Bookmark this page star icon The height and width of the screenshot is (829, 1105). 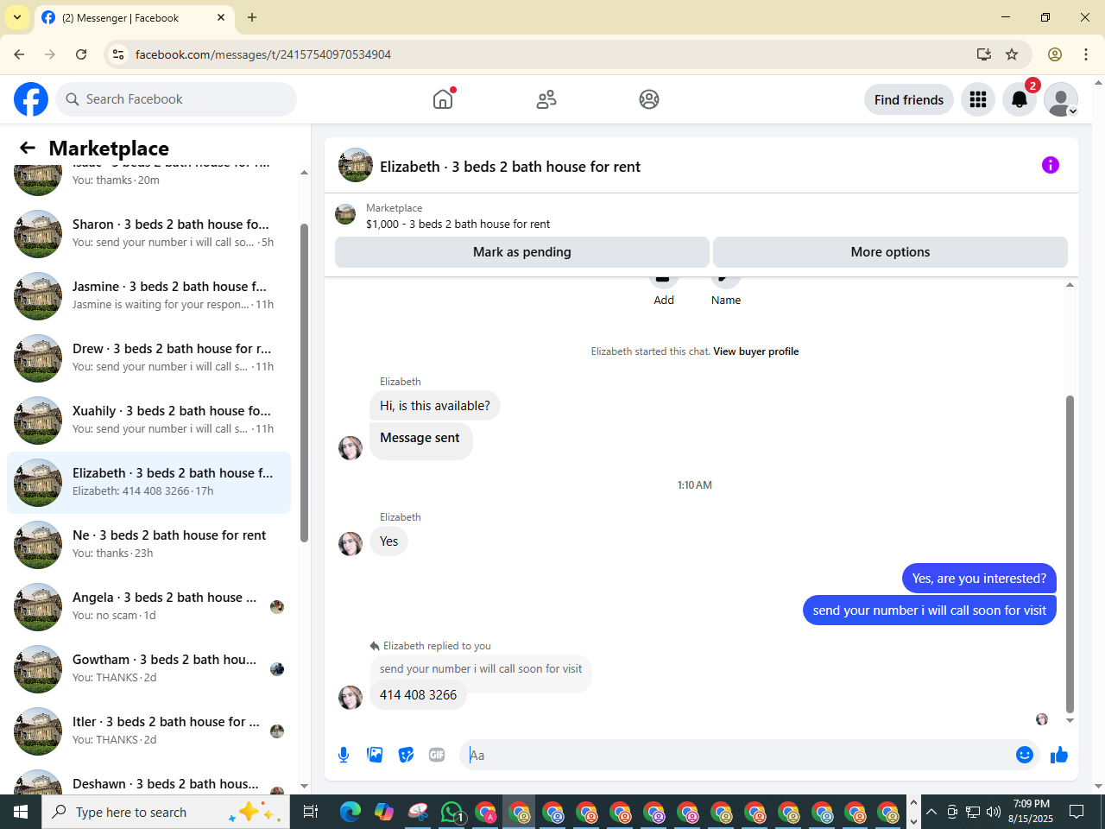1012,54
